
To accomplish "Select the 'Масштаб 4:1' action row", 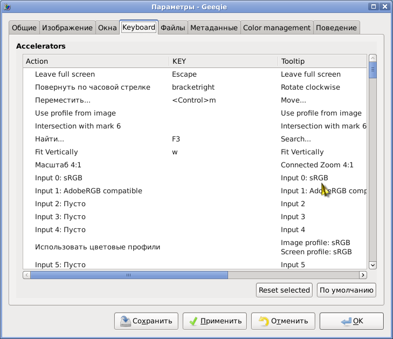I will [195, 165].
